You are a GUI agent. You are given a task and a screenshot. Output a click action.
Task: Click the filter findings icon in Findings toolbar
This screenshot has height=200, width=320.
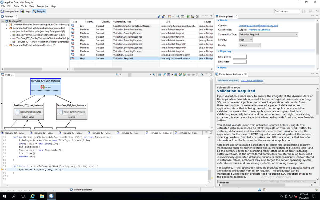click(x=159, y=16)
